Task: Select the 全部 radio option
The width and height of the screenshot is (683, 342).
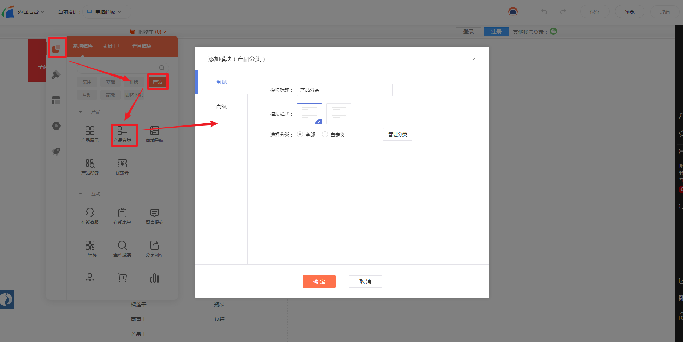Action: click(300, 134)
